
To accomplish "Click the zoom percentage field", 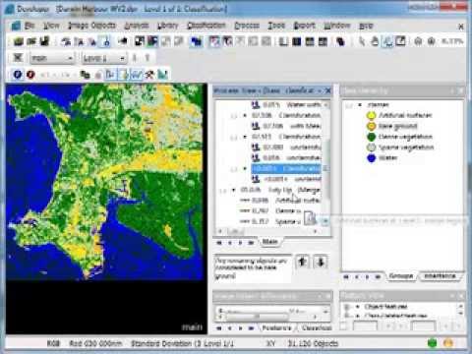I will pos(452,41).
